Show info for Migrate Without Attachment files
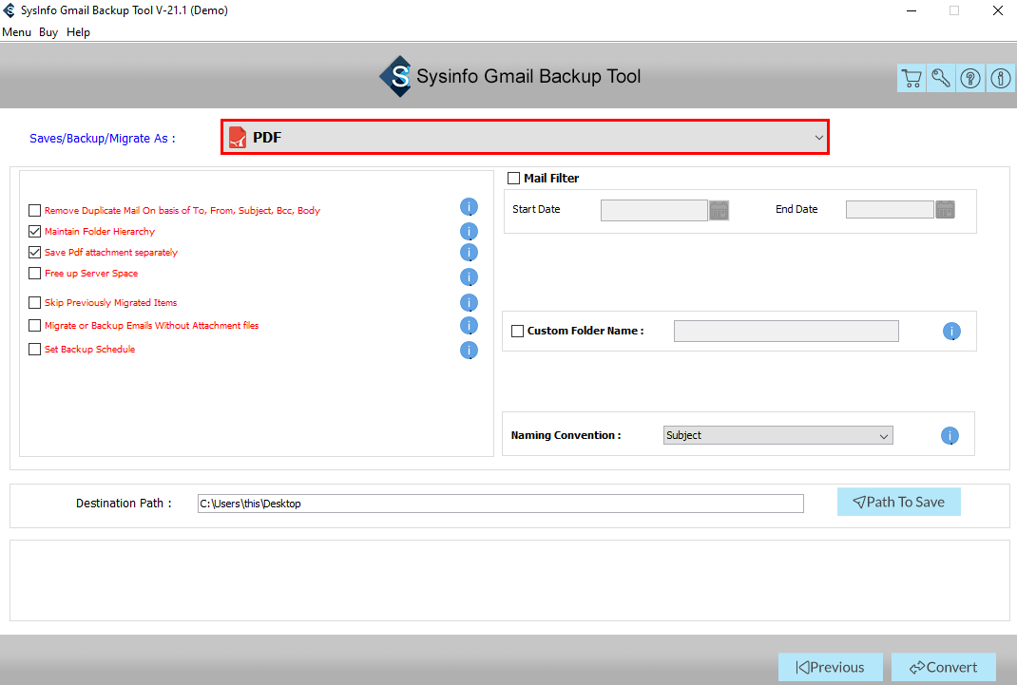 [x=469, y=325]
